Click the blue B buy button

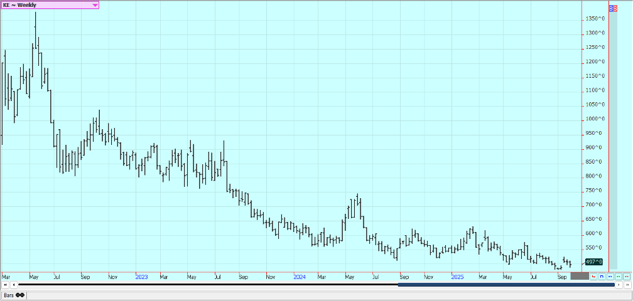(x=612, y=9)
